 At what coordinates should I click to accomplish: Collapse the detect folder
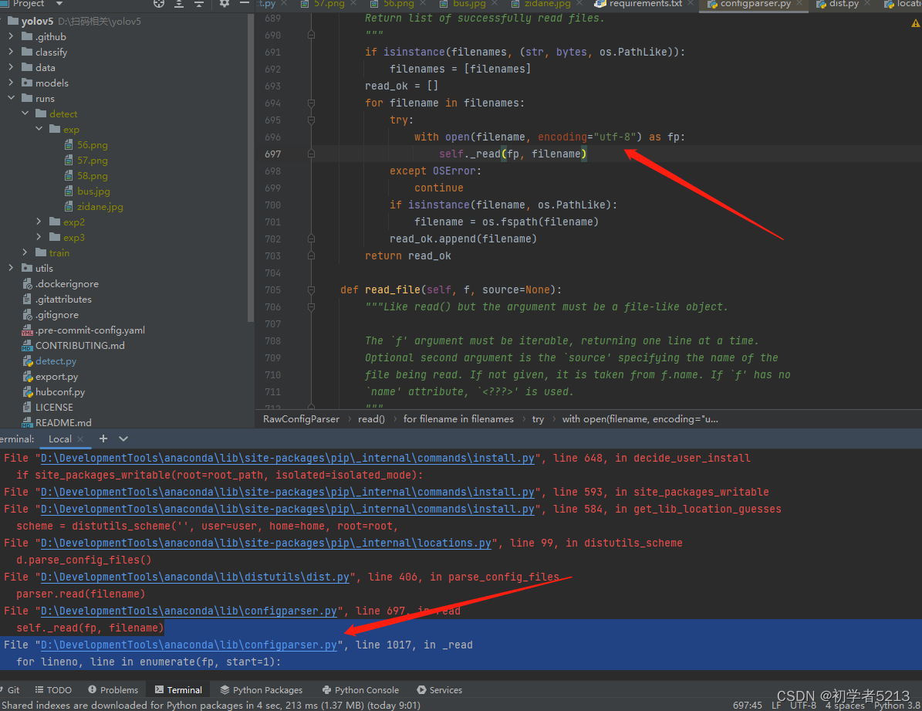point(25,113)
